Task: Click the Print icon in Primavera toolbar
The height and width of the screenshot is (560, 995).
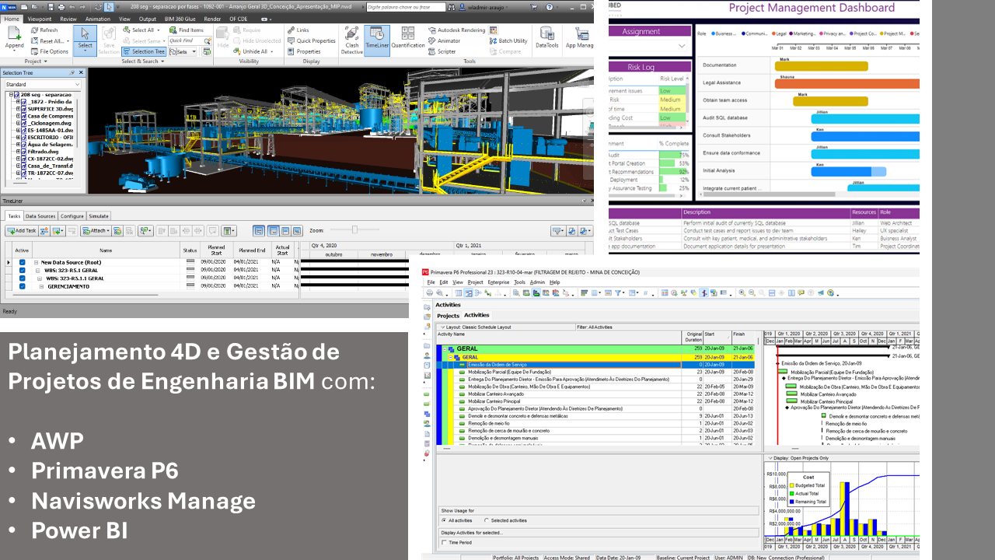Action: coord(429,293)
